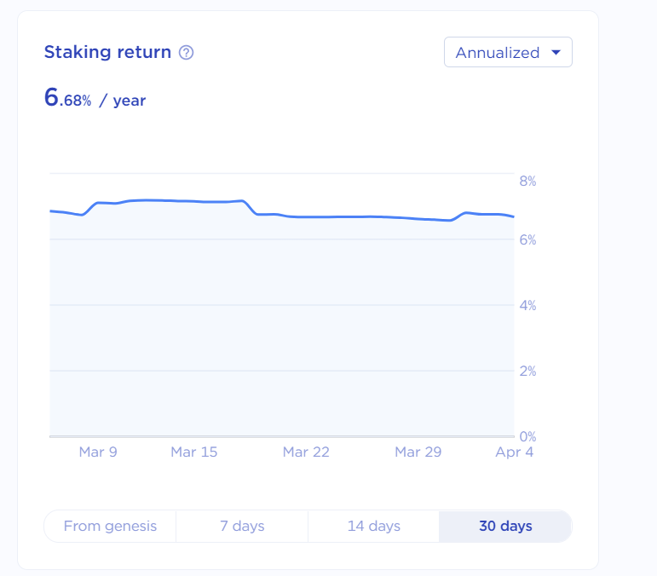Switch to the 7 days range

pos(242,527)
